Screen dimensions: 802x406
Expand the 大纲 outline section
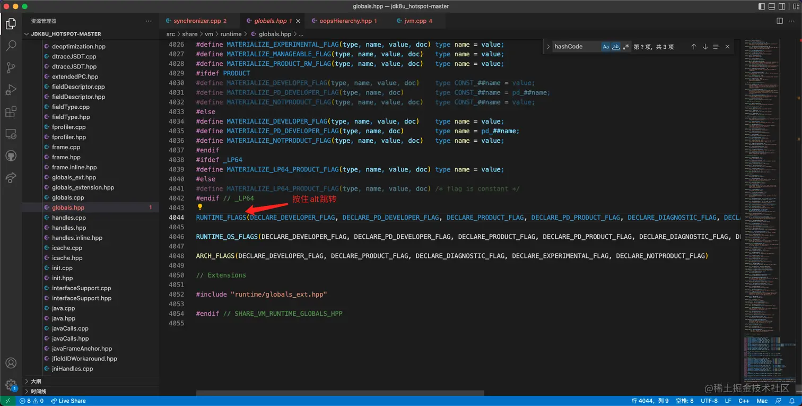pyautogui.click(x=36, y=381)
